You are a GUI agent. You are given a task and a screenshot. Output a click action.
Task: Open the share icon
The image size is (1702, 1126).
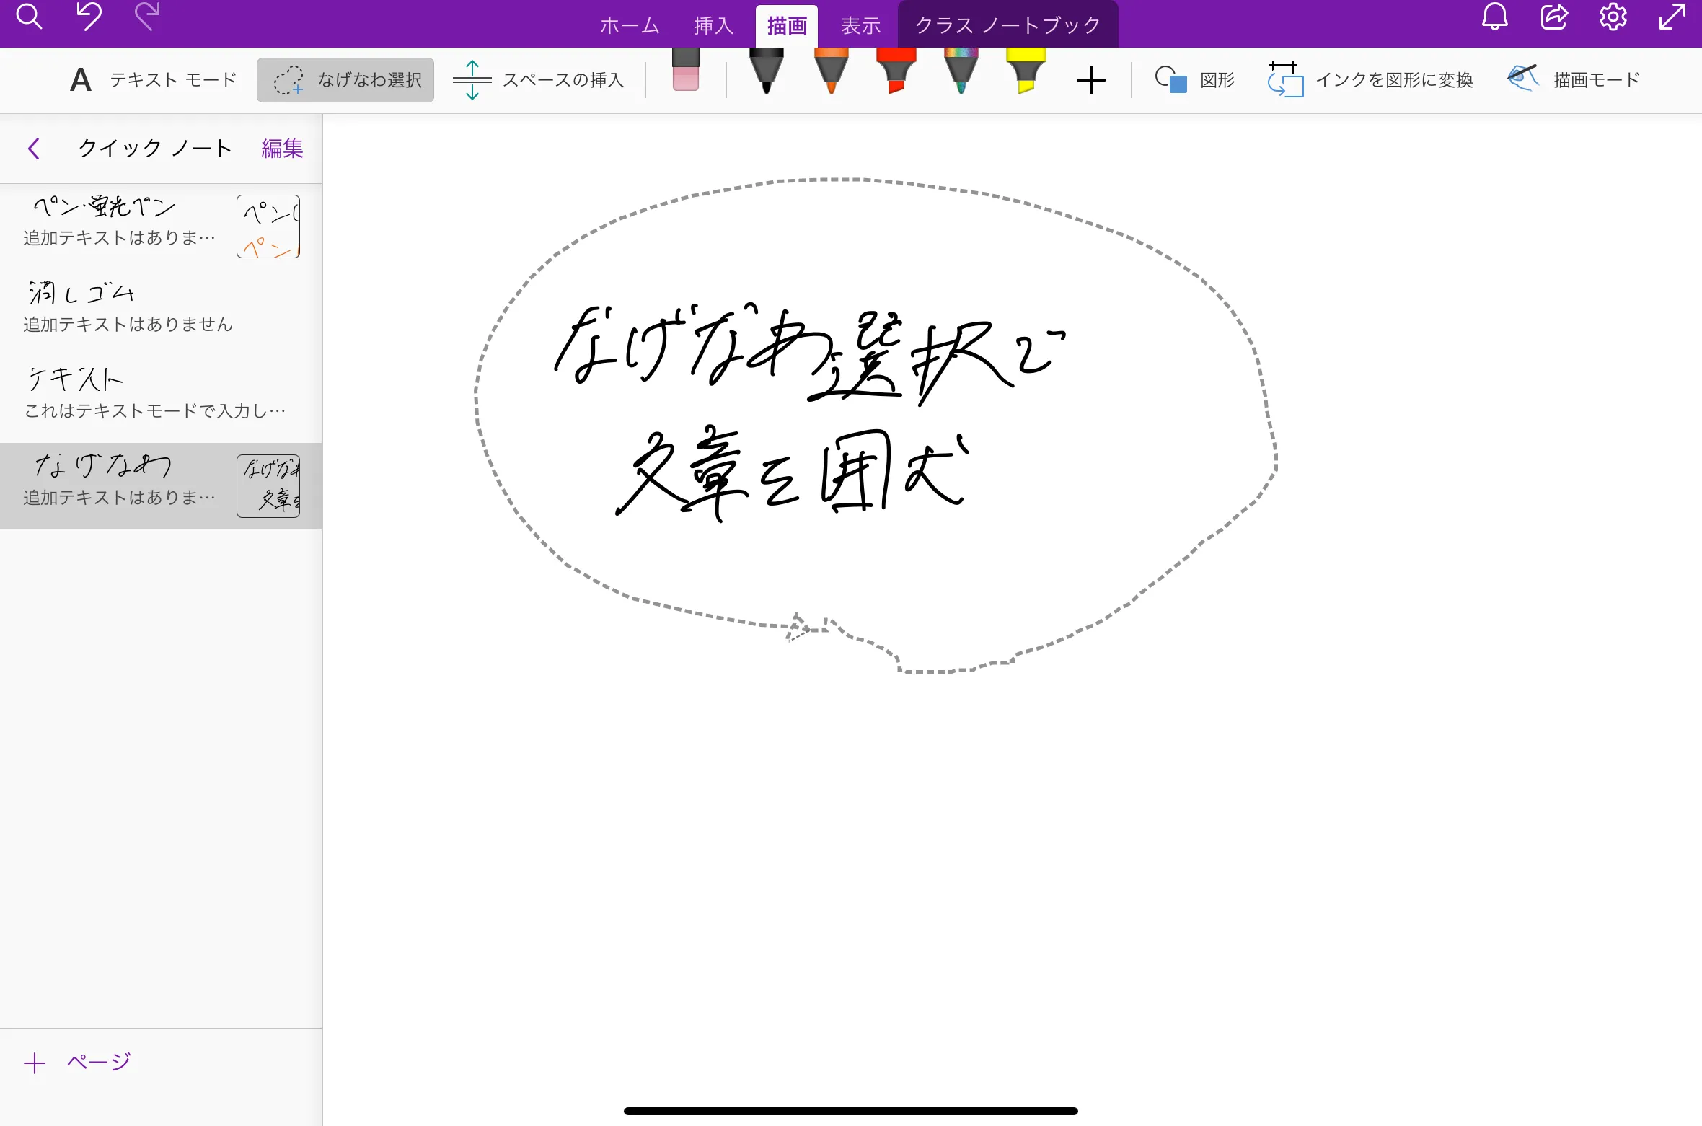coord(1553,18)
